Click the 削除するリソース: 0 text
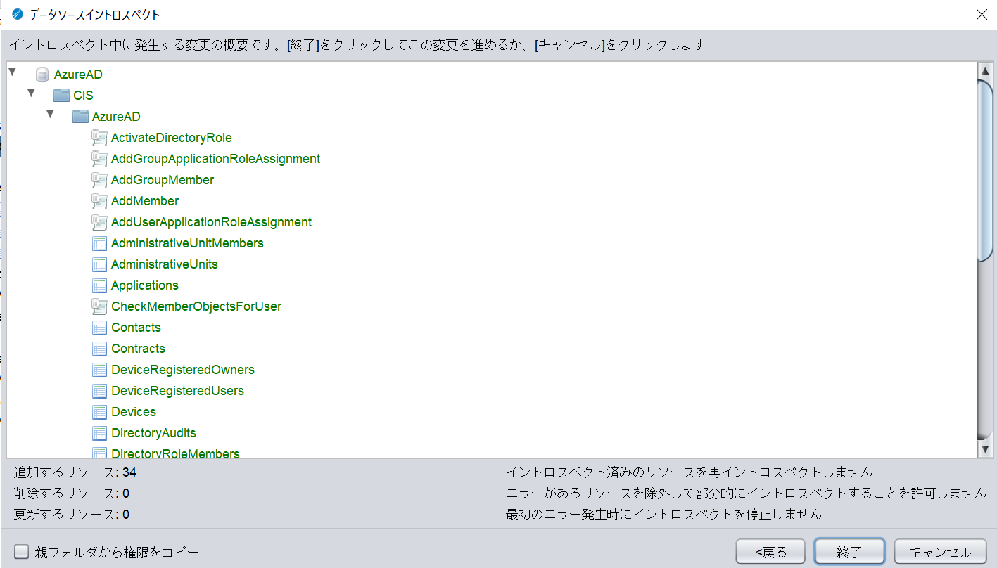The image size is (997, 568). pyautogui.click(x=71, y=493)
